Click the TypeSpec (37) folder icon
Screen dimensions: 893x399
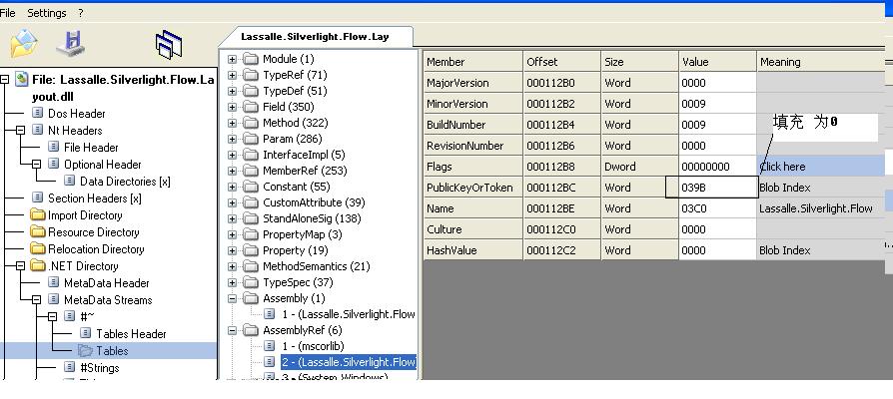point(251,282)
